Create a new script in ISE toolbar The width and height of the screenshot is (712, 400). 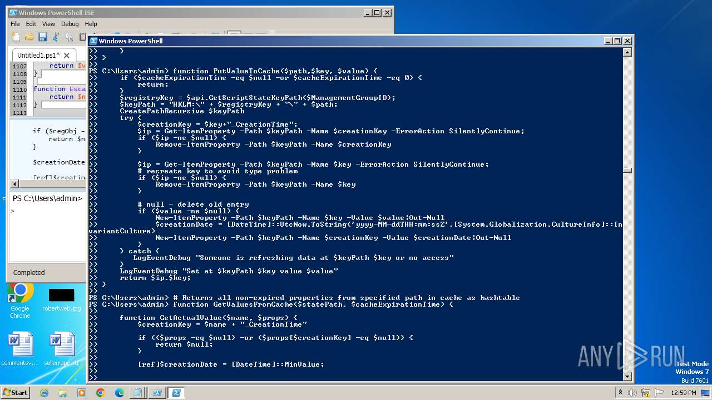pos(16,37)
